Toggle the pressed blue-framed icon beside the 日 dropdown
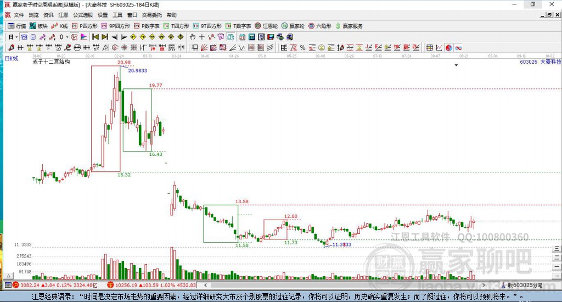This screenshot has width=562, height=302. pos(24,37)
